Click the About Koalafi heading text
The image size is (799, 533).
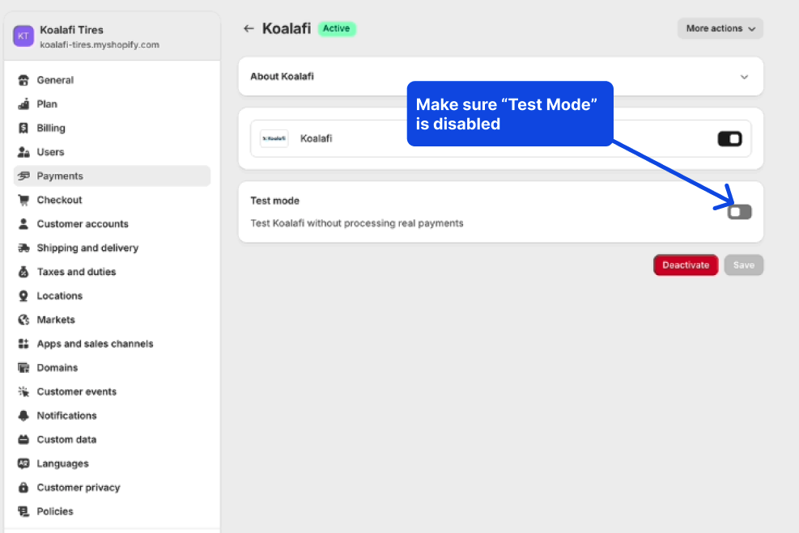(282, 76)
